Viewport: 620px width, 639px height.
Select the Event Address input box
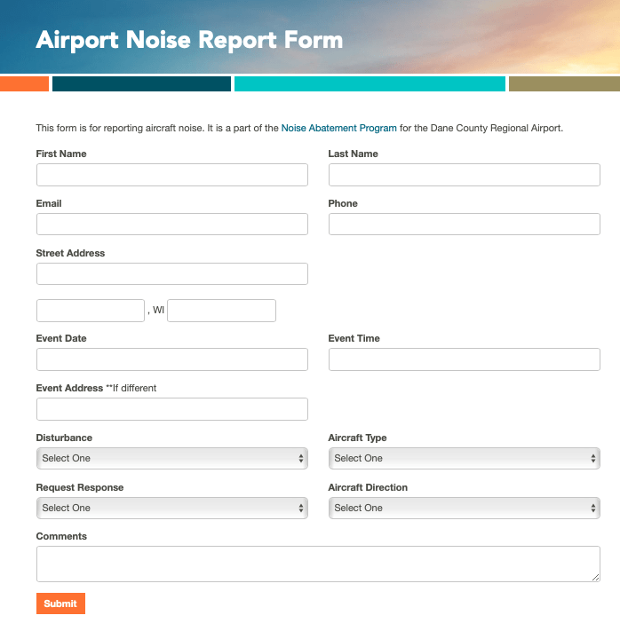click(x=172, y=409)
